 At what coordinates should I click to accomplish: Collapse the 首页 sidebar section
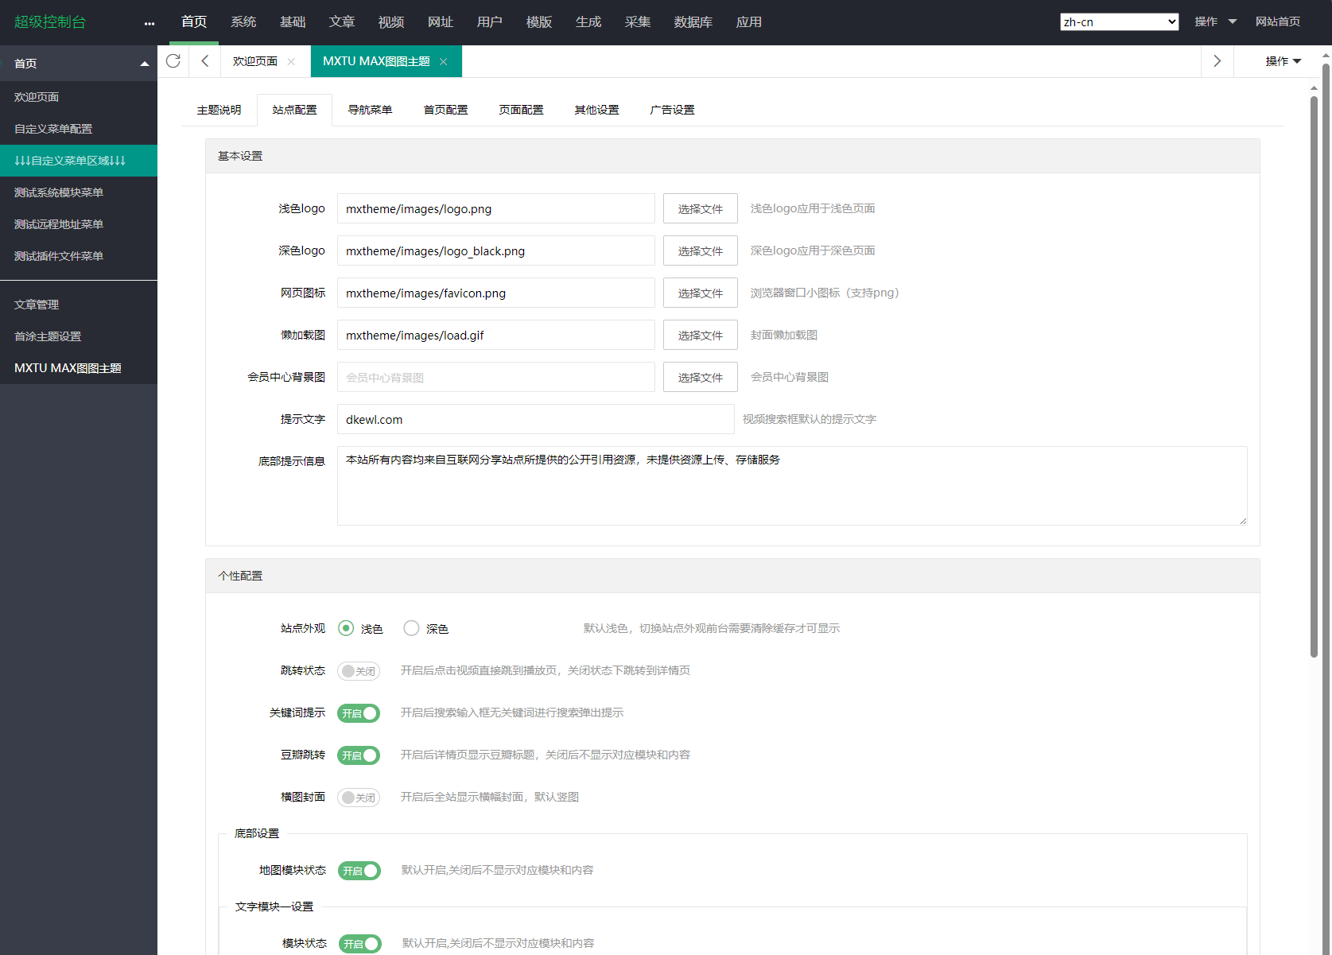[144, 62]
